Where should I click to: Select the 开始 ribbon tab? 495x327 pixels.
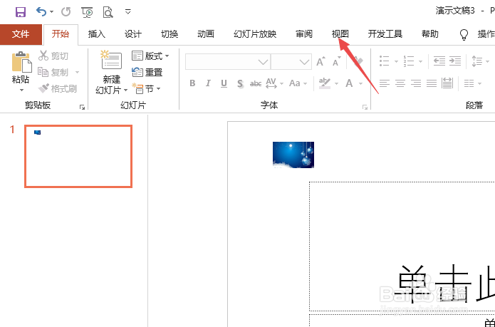tap(61, 34)
